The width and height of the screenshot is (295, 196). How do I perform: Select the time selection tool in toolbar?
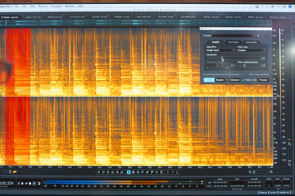tap(129, 172)
